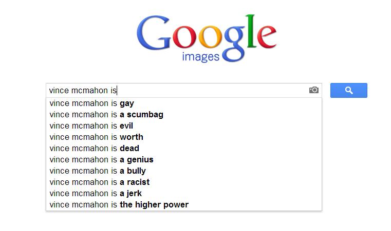The image size is (391, 231).
Task: Click the bold word 'genius' in suggestions
Action: coord(140,160)
